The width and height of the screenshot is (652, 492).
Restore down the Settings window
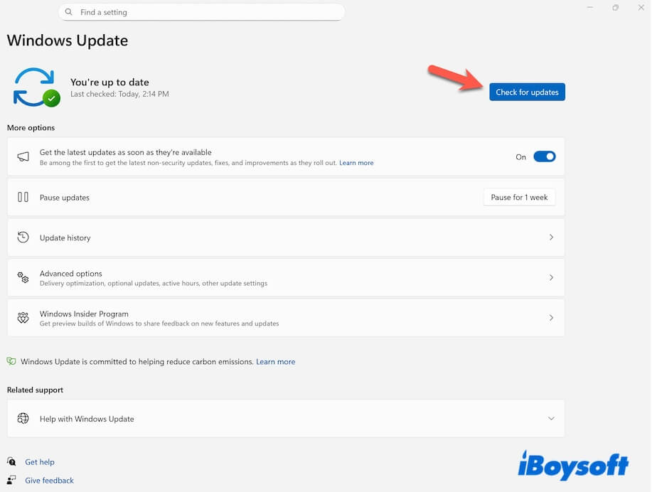pos(616,8)
